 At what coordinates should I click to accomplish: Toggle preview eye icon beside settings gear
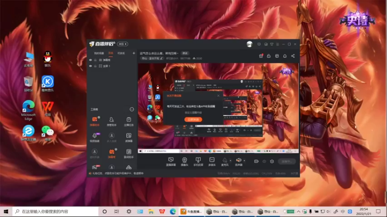pos(264,162)
